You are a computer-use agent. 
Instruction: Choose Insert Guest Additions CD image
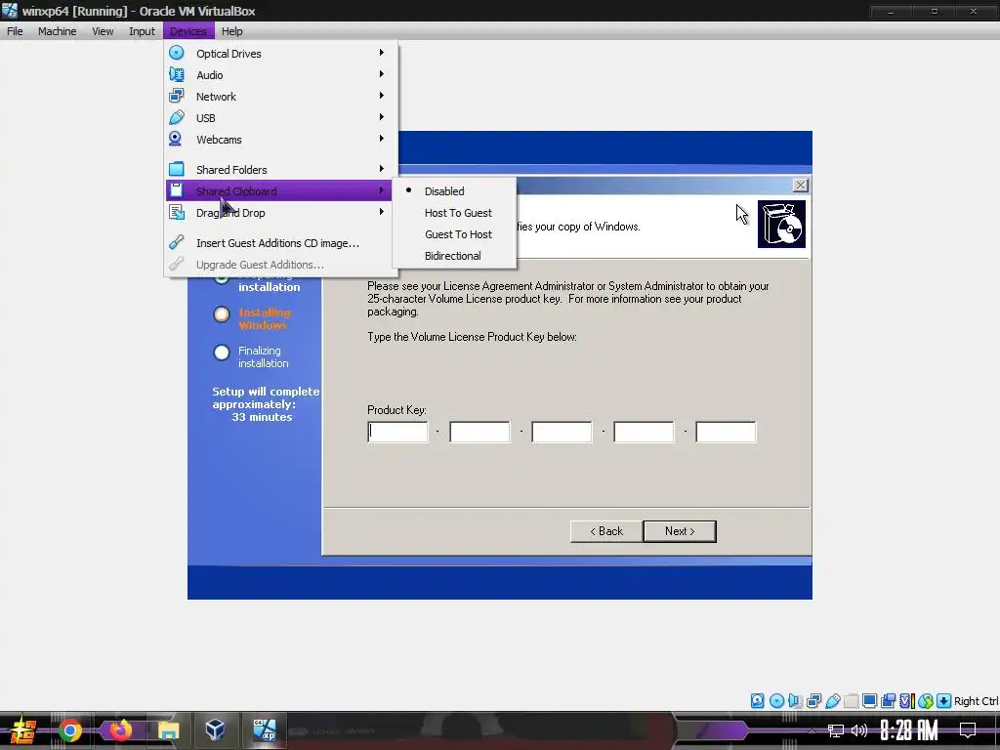pyautogui.click(x=280, y=243)
